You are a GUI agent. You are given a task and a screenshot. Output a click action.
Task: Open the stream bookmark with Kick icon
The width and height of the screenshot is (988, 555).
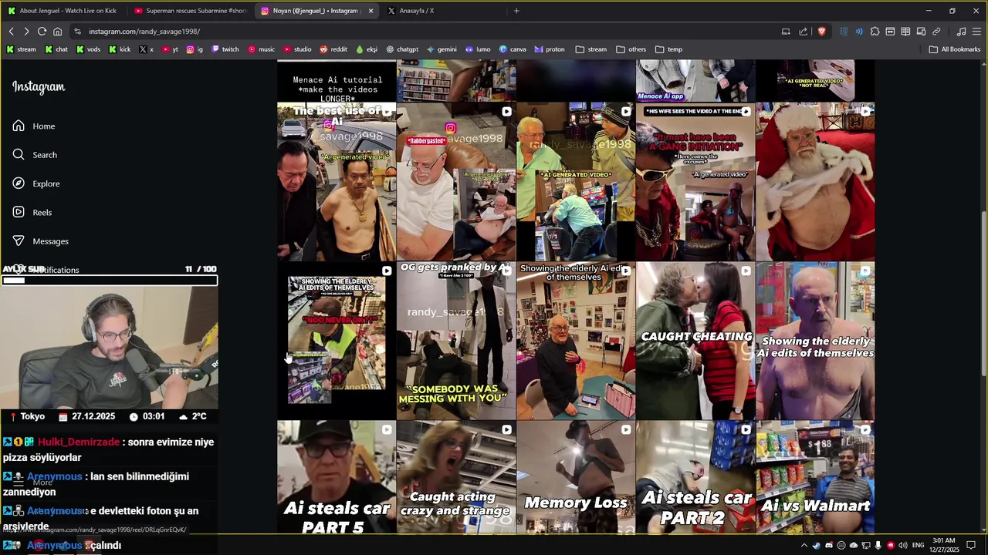click(21, 49)
